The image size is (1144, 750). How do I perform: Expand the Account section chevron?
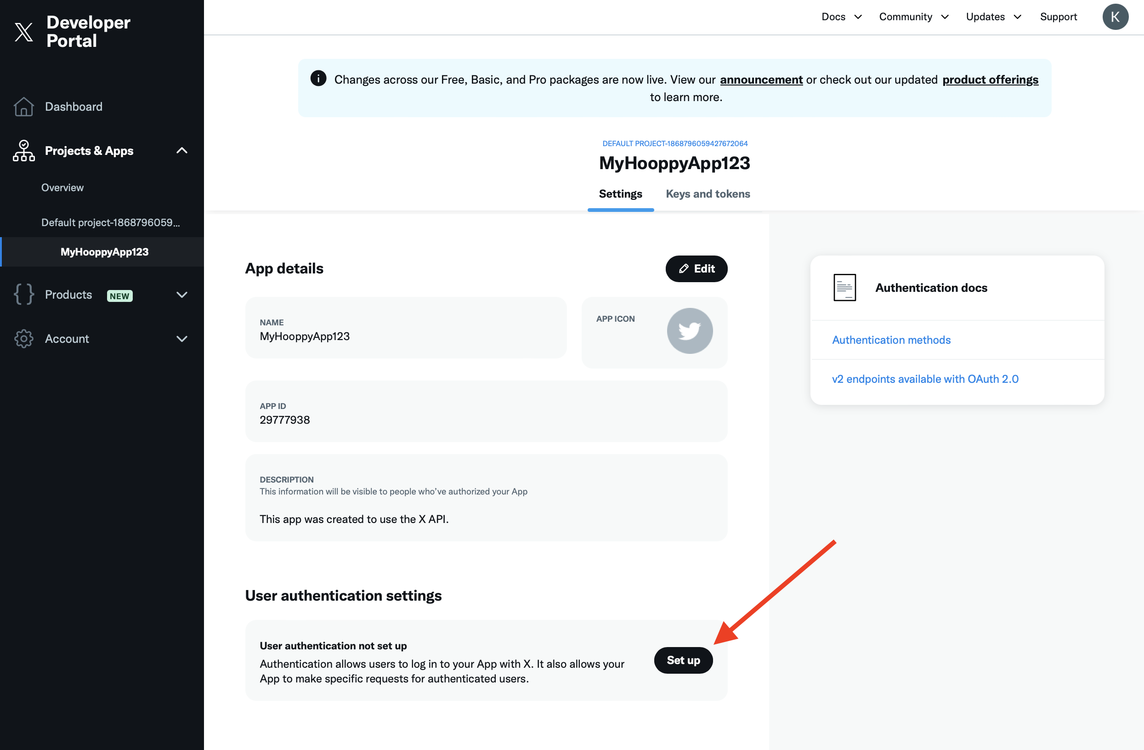click(x=181, y=338)
